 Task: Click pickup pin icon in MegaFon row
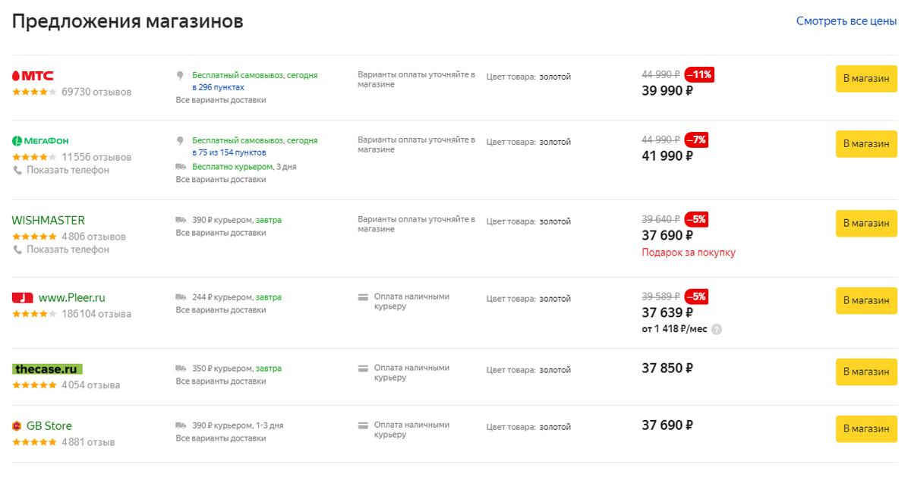coord(181,141)
